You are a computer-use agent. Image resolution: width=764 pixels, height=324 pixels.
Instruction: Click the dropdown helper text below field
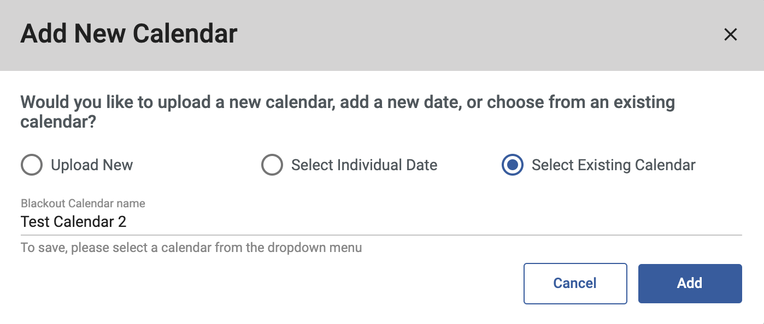tap(191, 248)
